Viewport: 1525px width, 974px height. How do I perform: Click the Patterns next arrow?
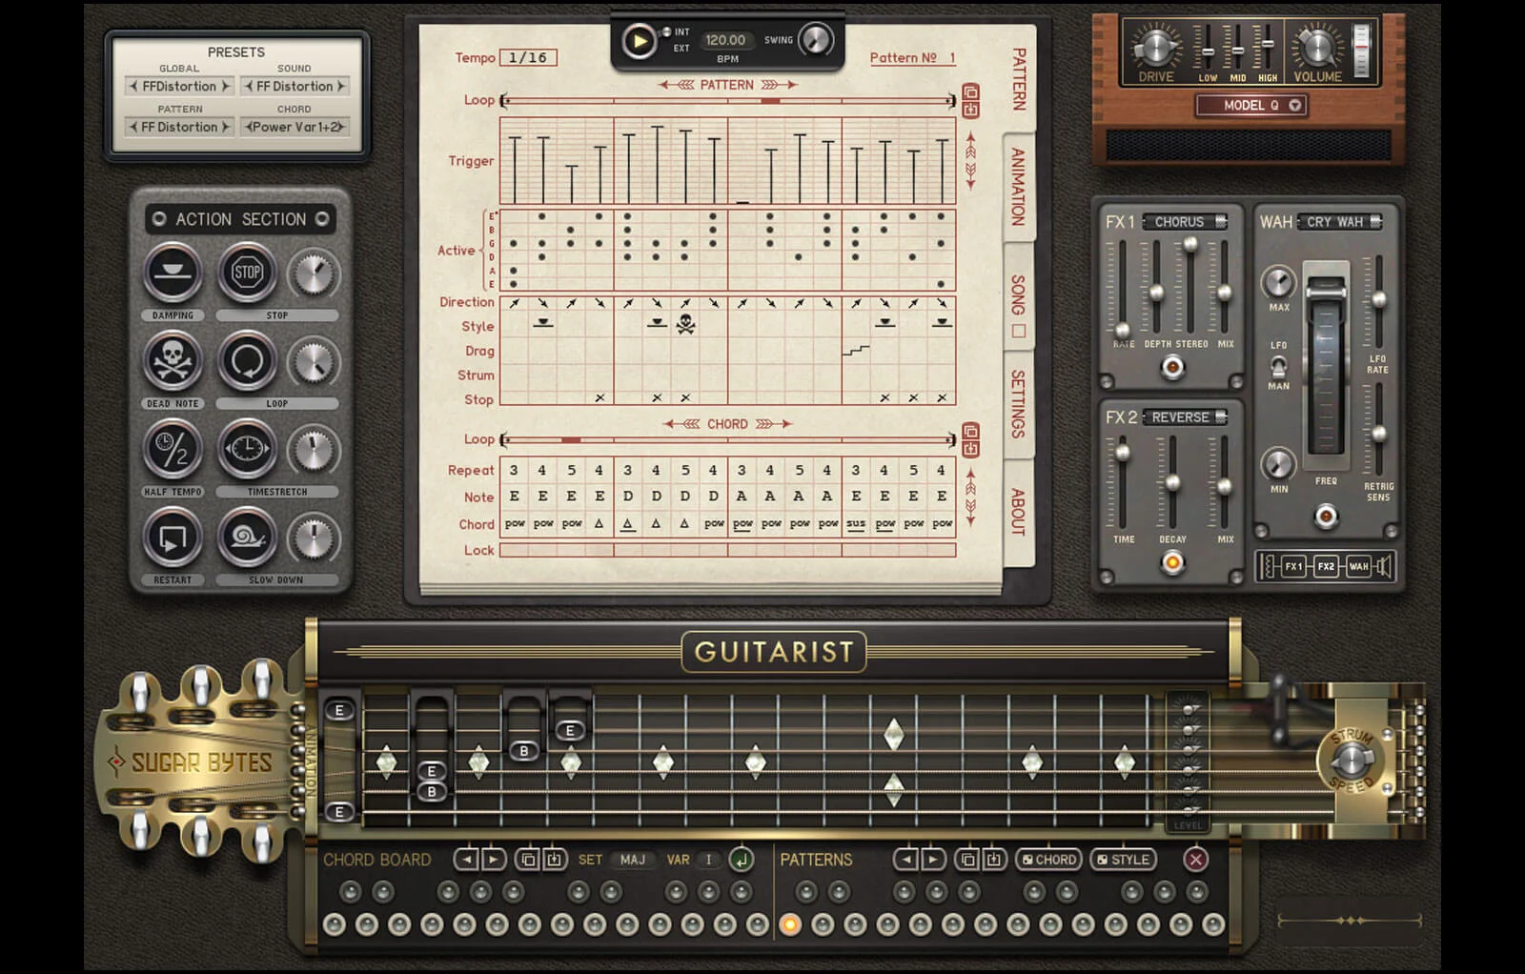click(933, 860)
